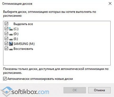Uncheck the SAMSUNG (M:) checkbox
The width and height of the screenshot is (114, 97).
[x=6, y=43]
